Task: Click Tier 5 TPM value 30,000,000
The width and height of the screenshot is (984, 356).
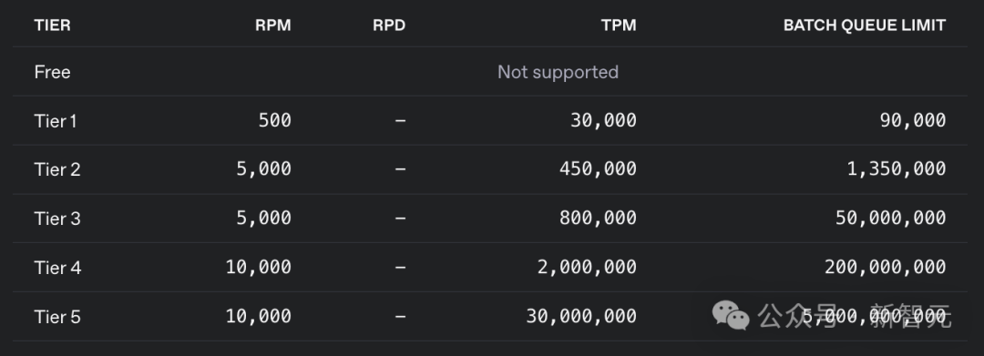Action: [581, 316]
